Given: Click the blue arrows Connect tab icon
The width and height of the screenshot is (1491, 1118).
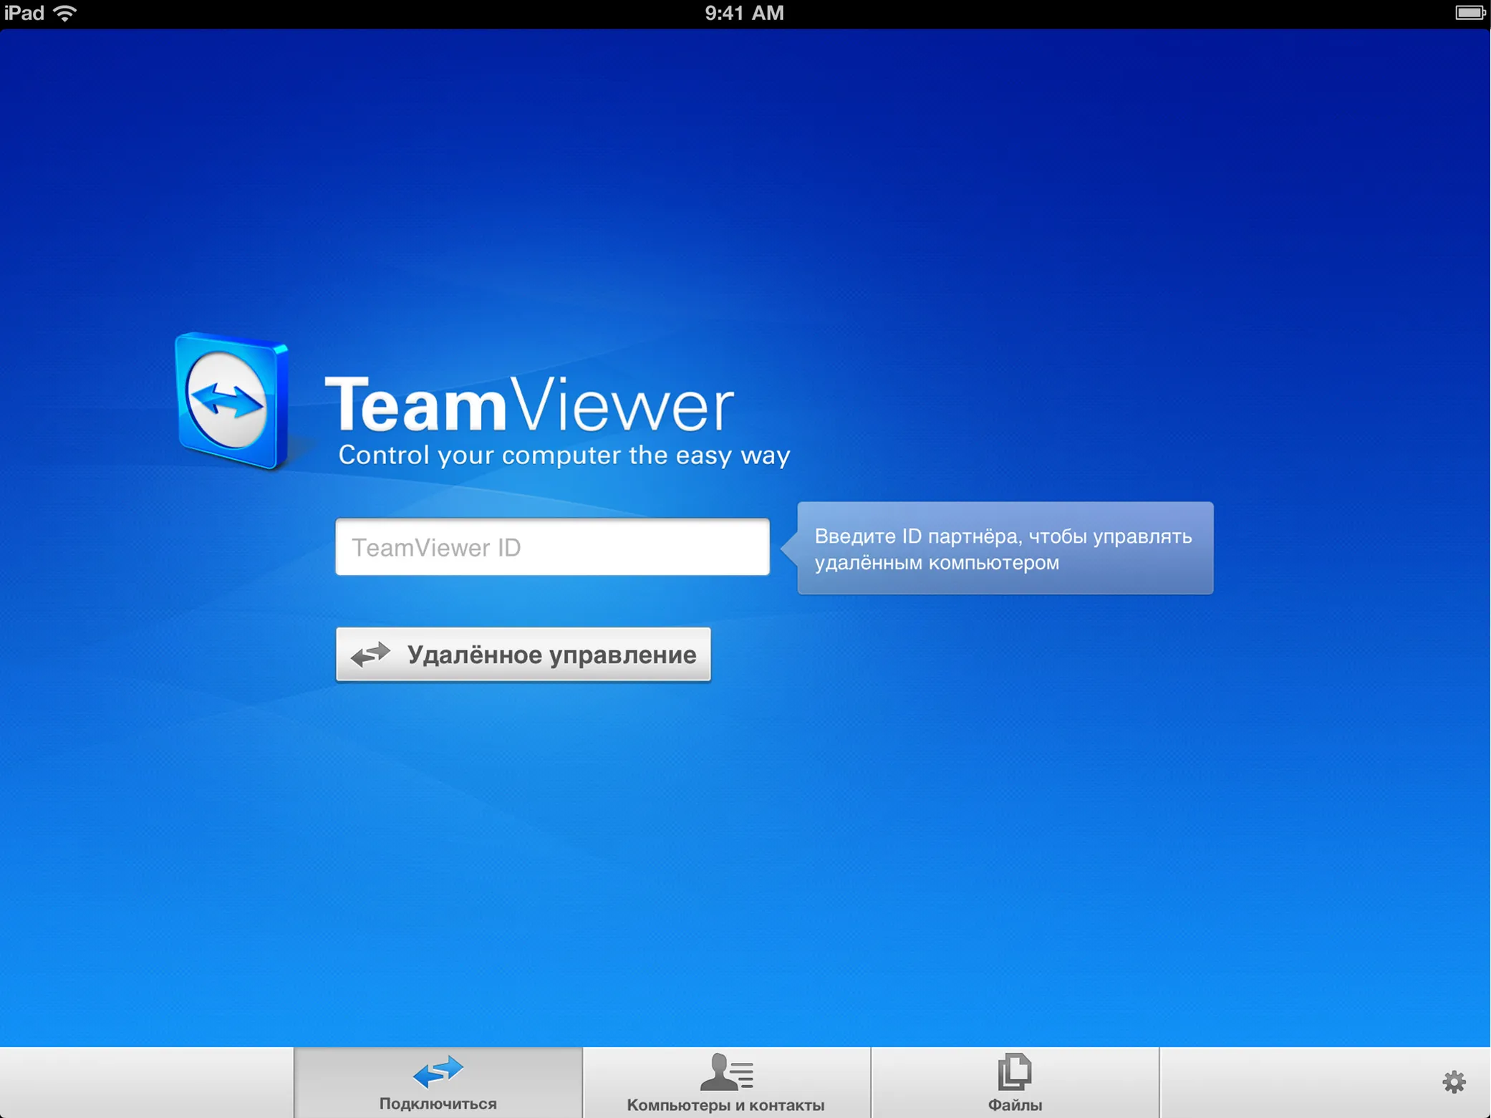Looking at the screenshot, I should pyautogui.click(x=438, y=1070).
